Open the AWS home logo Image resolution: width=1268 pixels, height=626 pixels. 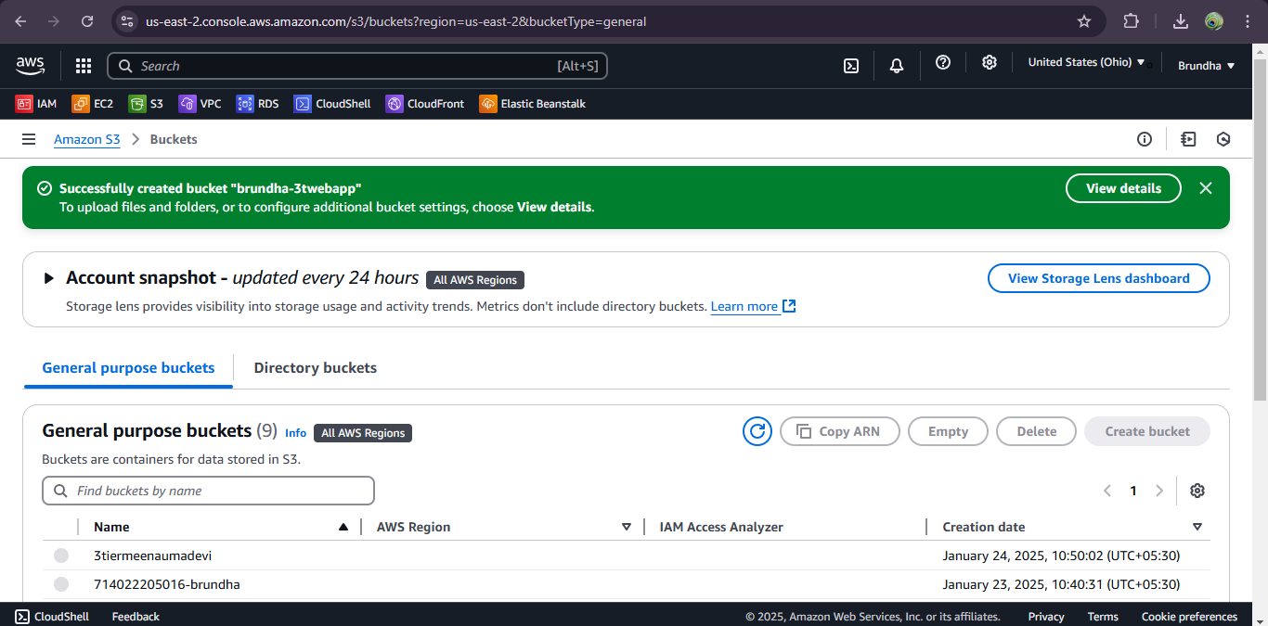point(30,65)
